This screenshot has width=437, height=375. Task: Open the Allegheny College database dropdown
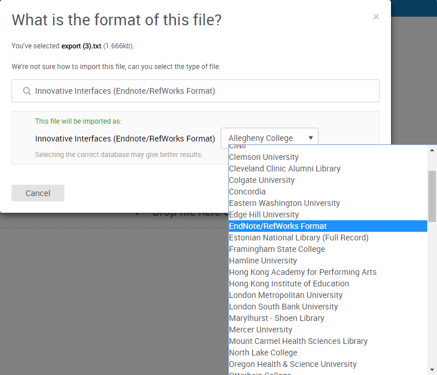[x=270, y=138]
